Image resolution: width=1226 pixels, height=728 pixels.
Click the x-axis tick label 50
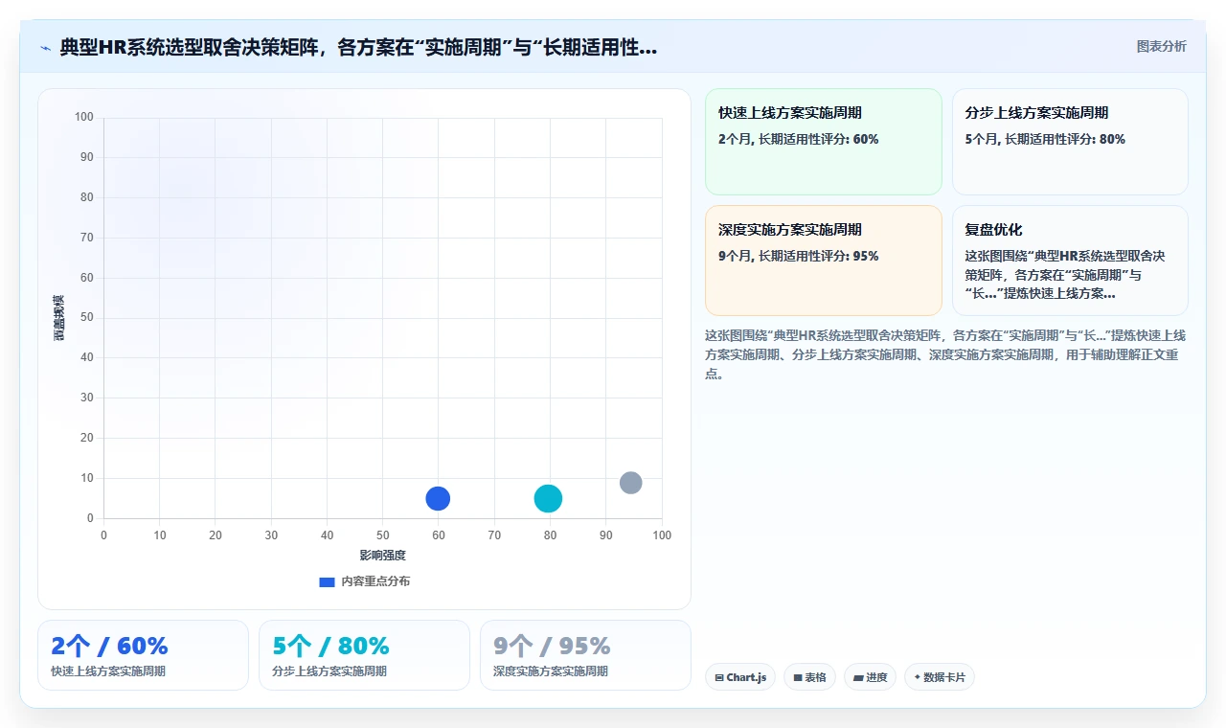pyautogui.click(x=382, y=535)
